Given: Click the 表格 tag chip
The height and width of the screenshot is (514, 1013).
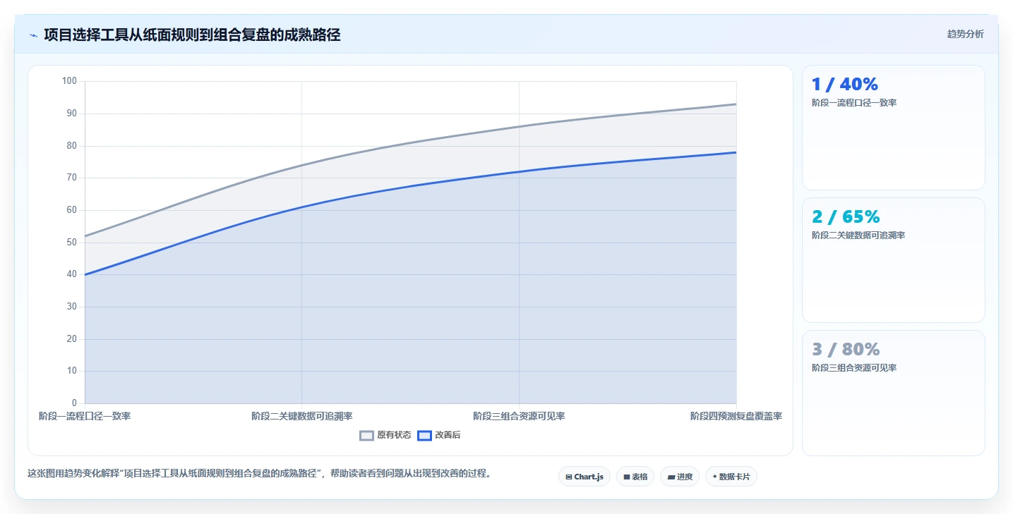Looking at the screenshot, I should coord(635,477).
